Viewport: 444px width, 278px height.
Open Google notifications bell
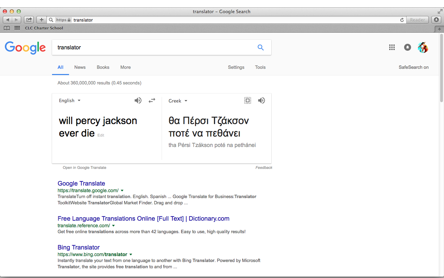tap(408, 47)
